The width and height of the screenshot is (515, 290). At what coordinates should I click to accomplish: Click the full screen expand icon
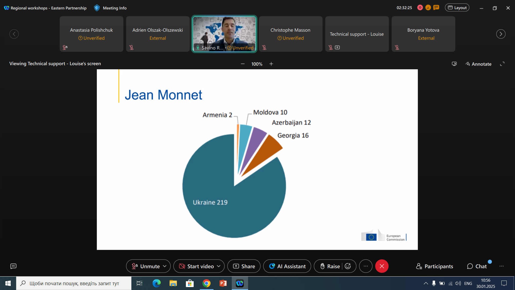click(x=502, y=64)
